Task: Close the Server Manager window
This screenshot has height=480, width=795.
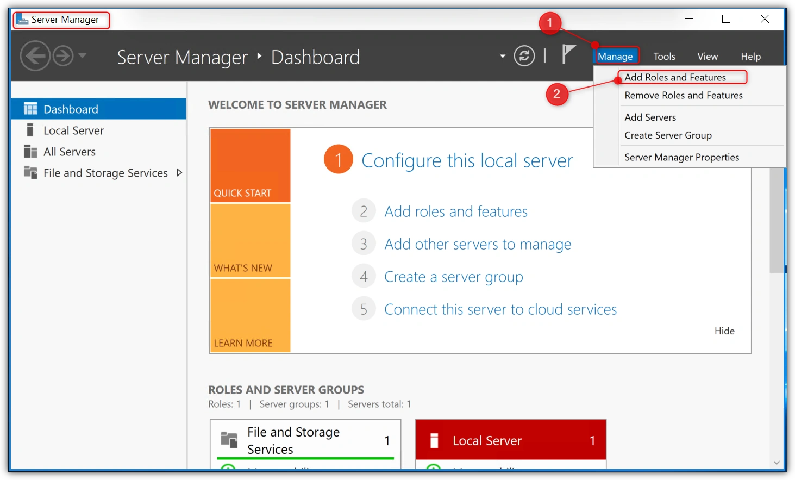Action: (x=765, y=19)
